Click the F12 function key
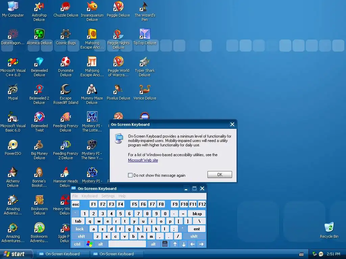The width and height of the screenshot is (346, 259). click(x=202, y=204)
